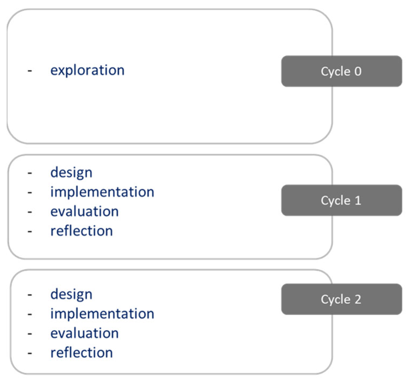This screenshot has width=413, height=378.
Task: Pick evaluation in the Cycle 2 box
Action: [85, 333]
